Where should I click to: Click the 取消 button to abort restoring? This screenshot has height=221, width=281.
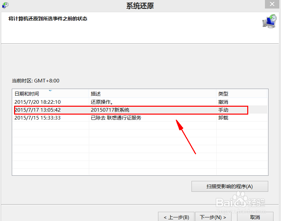click(x=255, y=217)
